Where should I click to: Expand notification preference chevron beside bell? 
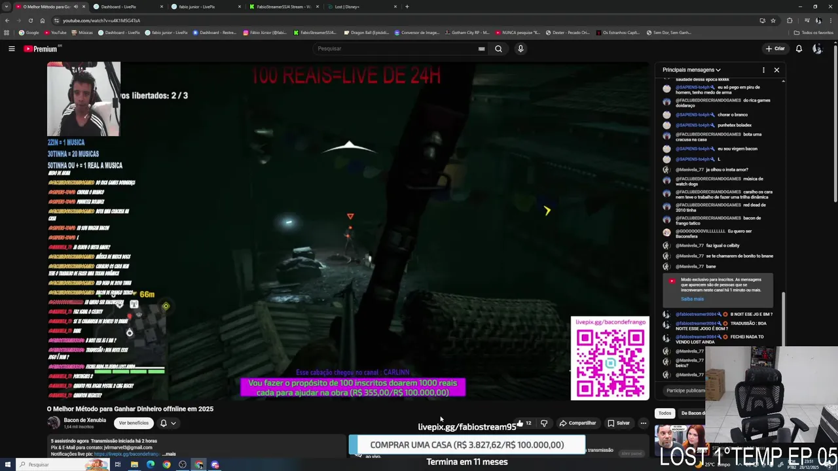tap(173, 423)
